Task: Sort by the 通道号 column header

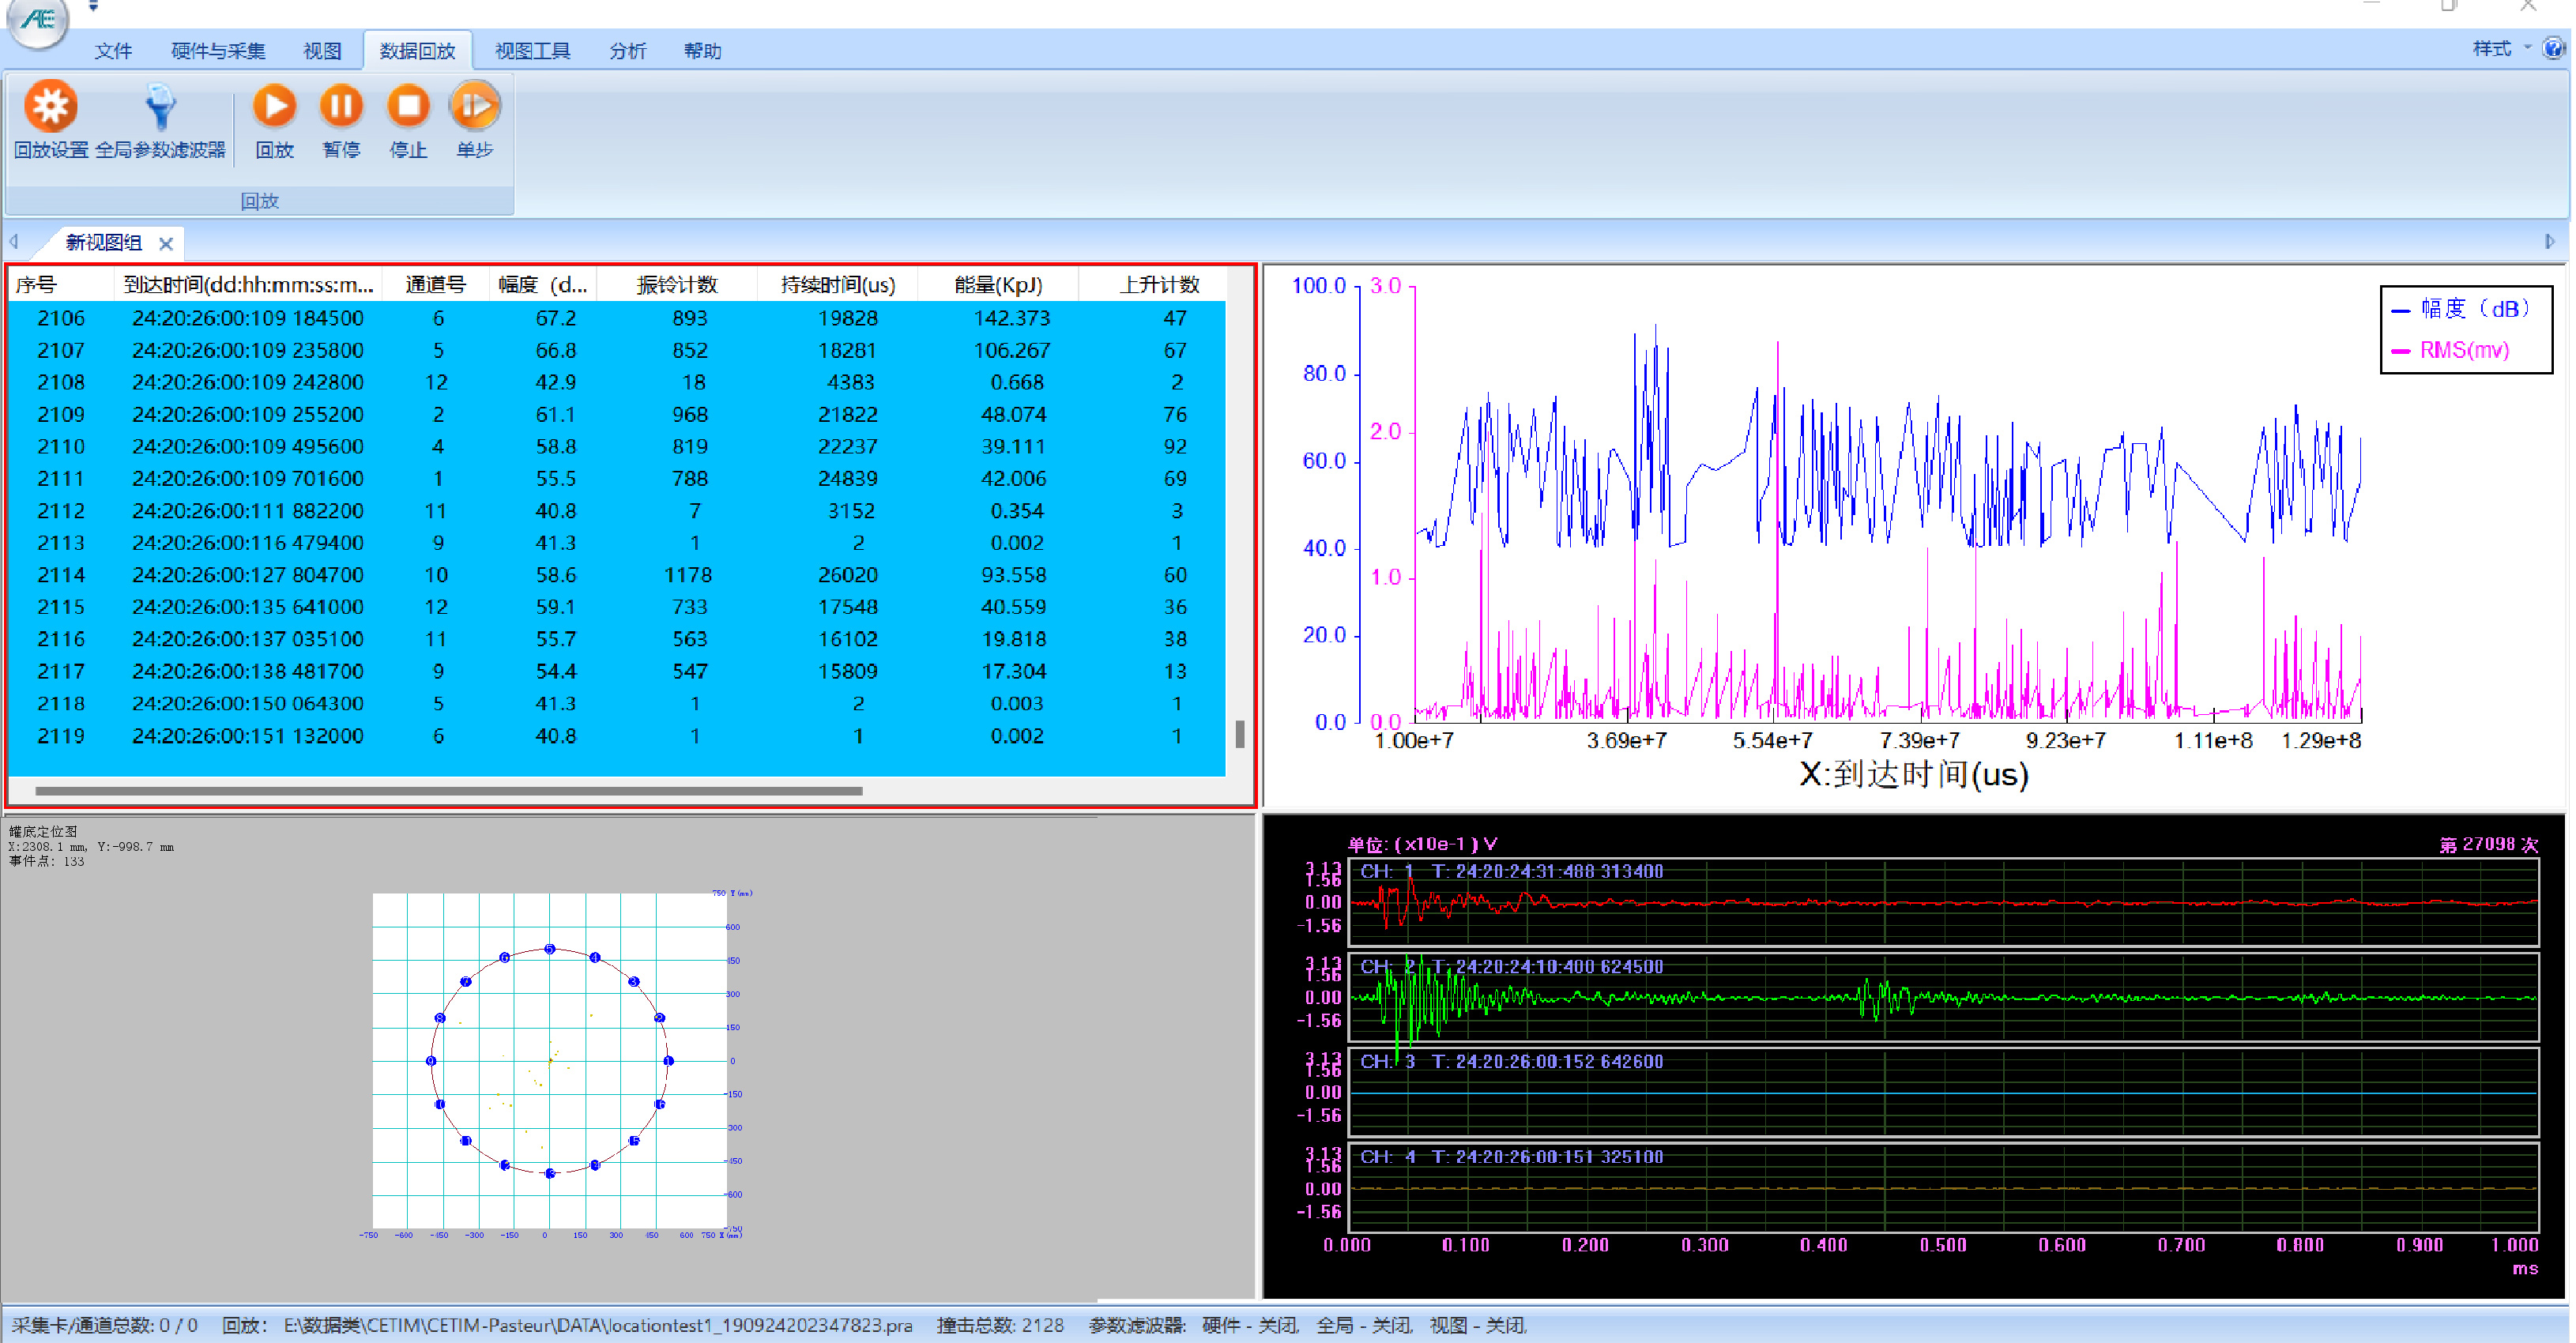Action: click(x=436, y=285)
